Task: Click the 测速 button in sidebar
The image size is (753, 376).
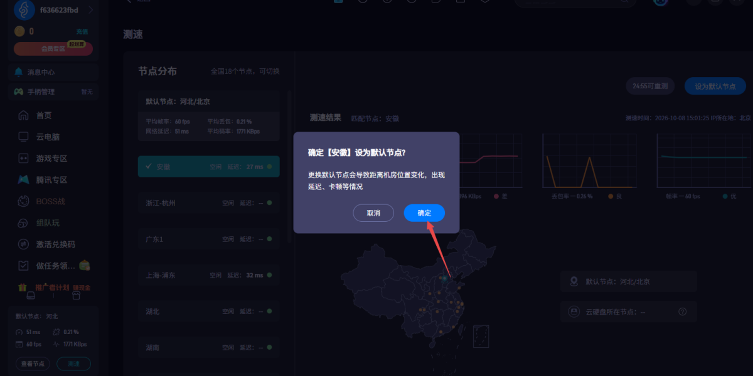Action: [73, 363]
